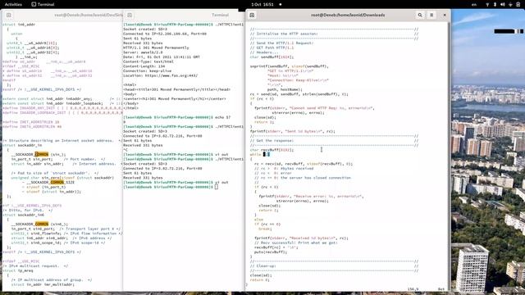525x295 pixels.
Task: Open the volume indicator in the top bar
Action: (x=502, y=4)
